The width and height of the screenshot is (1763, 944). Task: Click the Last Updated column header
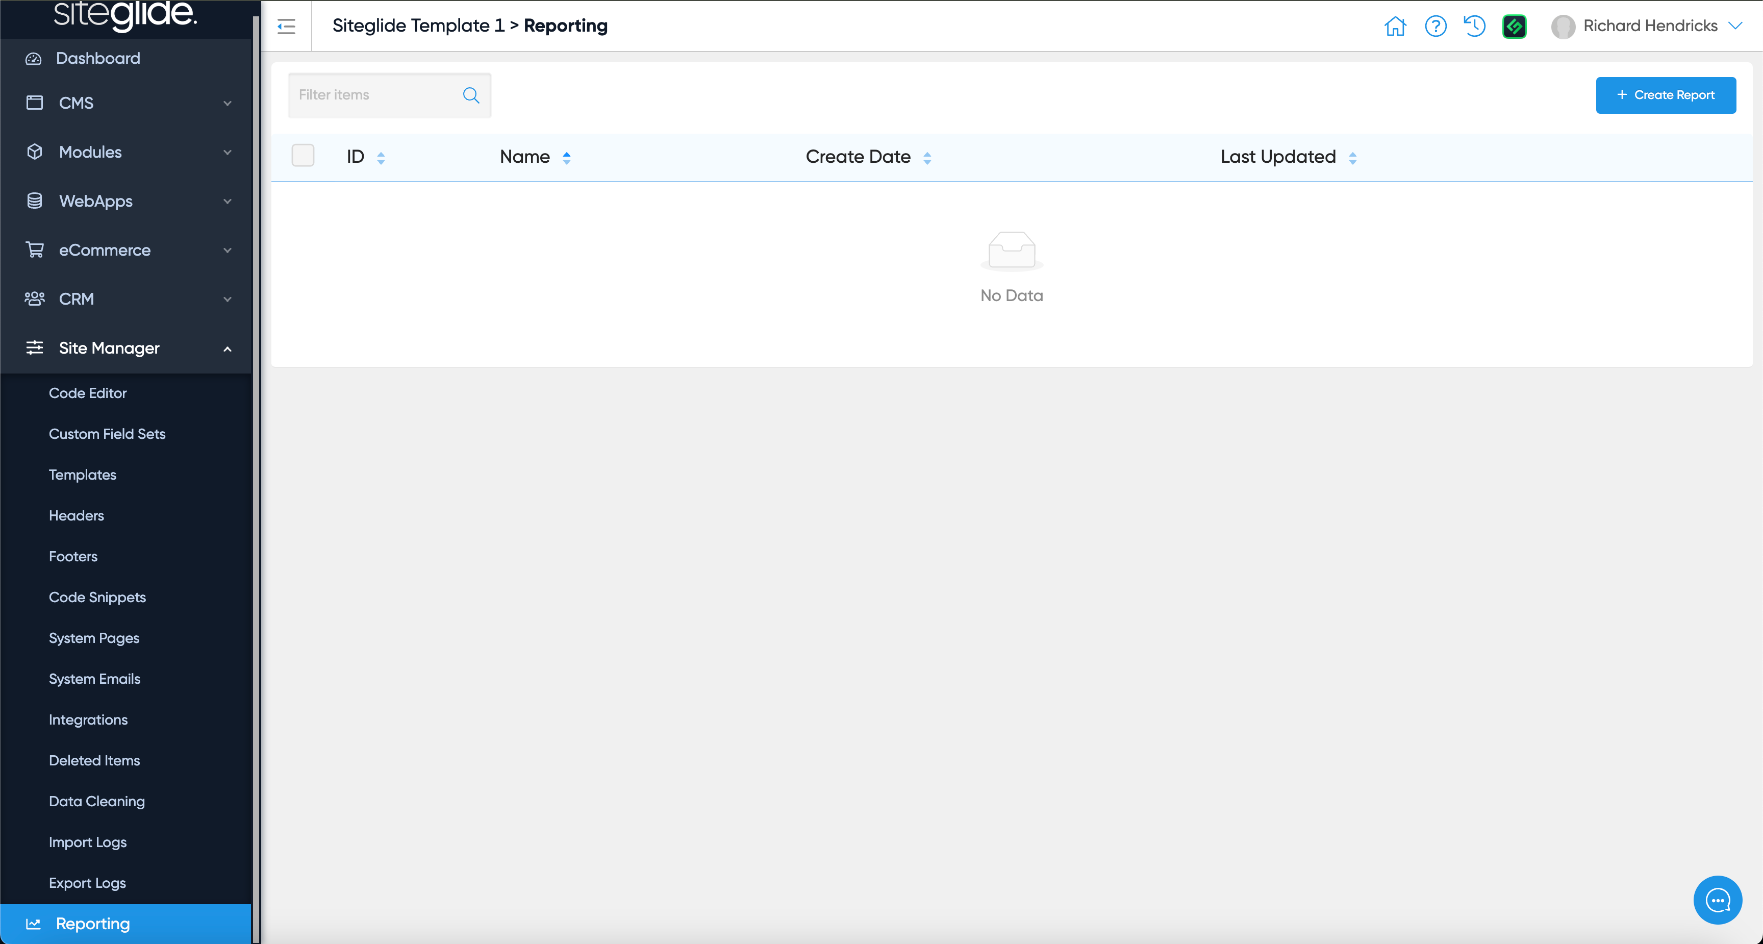pos(1278,157)
